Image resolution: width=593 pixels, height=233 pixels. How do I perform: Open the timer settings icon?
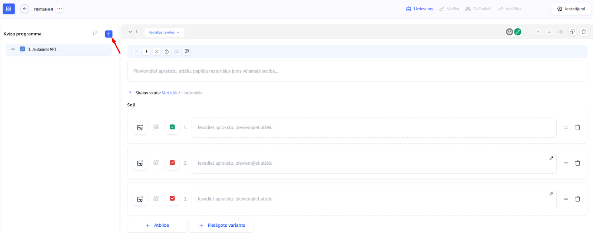[167, 52]
